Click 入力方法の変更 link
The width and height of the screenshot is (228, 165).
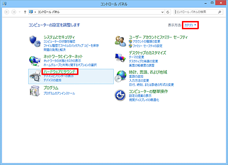[x=139, y=80]
